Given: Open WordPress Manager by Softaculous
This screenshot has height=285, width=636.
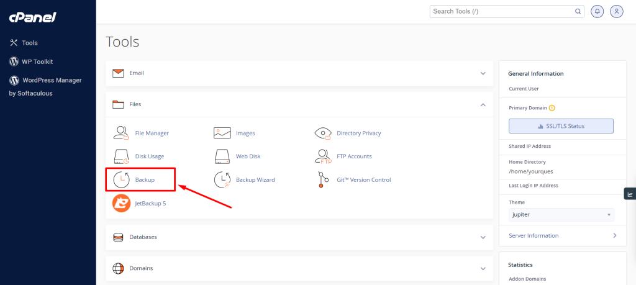Looking at the screenshot, I should point(45,87).
